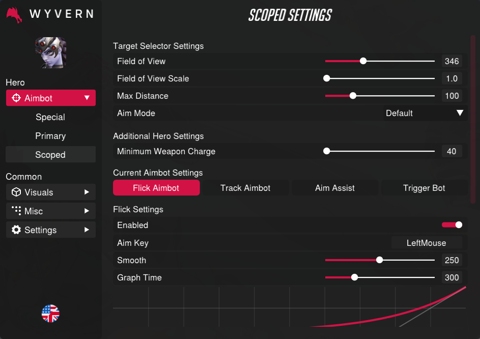Click the Aimbot crosshair icon
The height and width of the screenshot is (339, 480).
16,98
